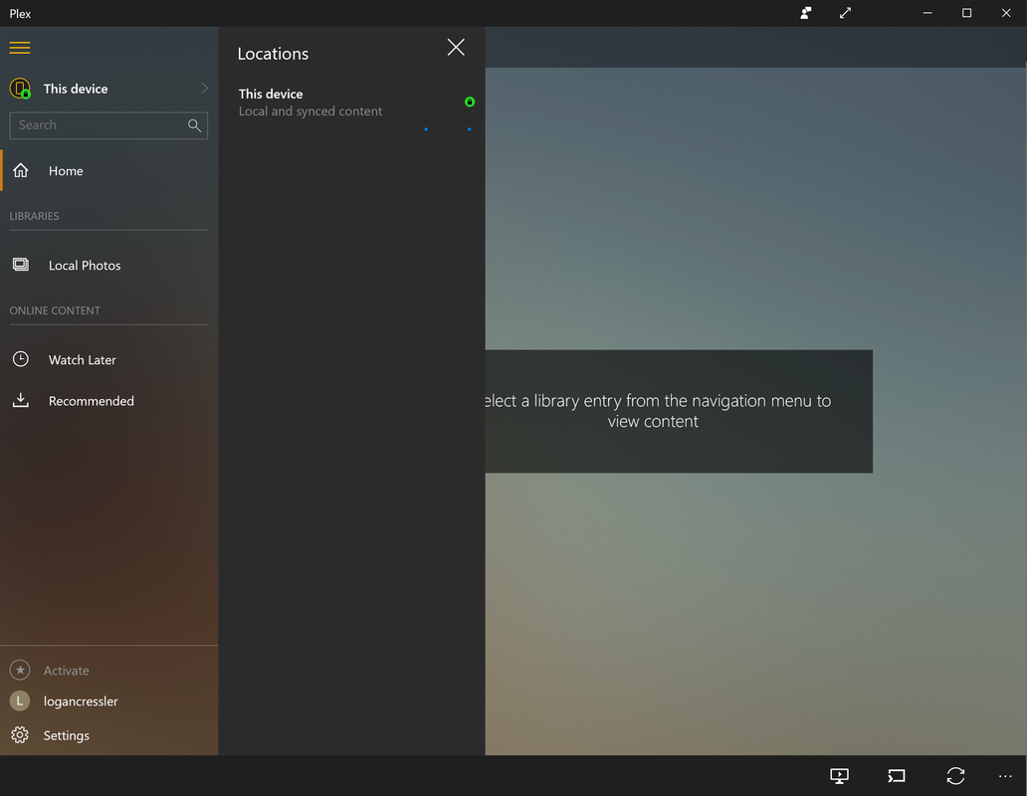This screenshot has height=796, width=1027.
Task: Click the Locations panel title
Action: [x=273, y=54]
